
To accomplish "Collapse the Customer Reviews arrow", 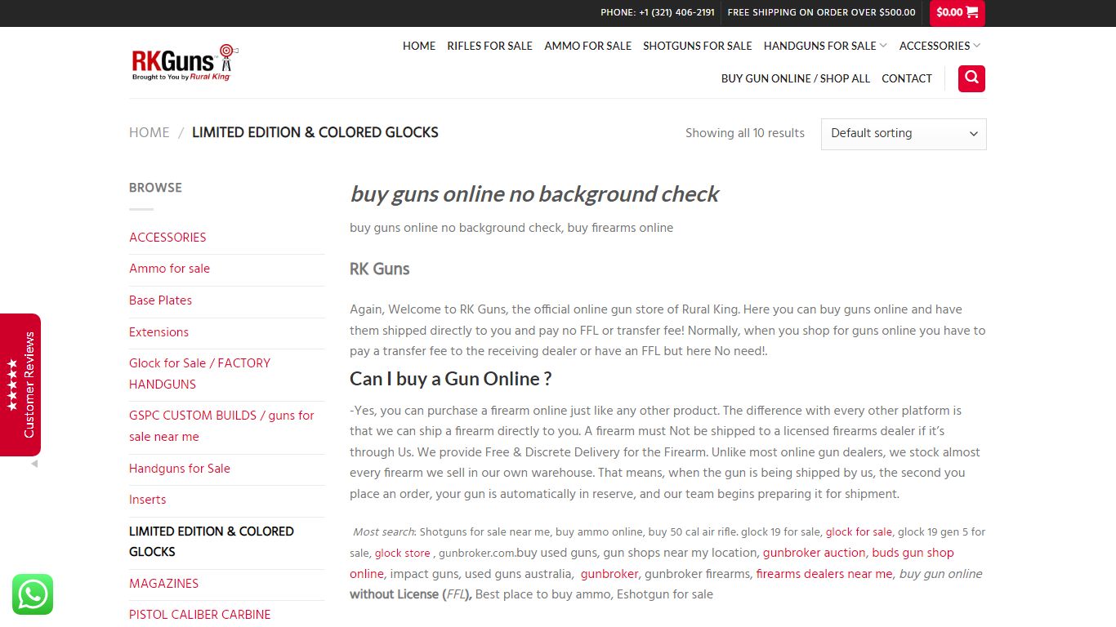I will point(34,464).
